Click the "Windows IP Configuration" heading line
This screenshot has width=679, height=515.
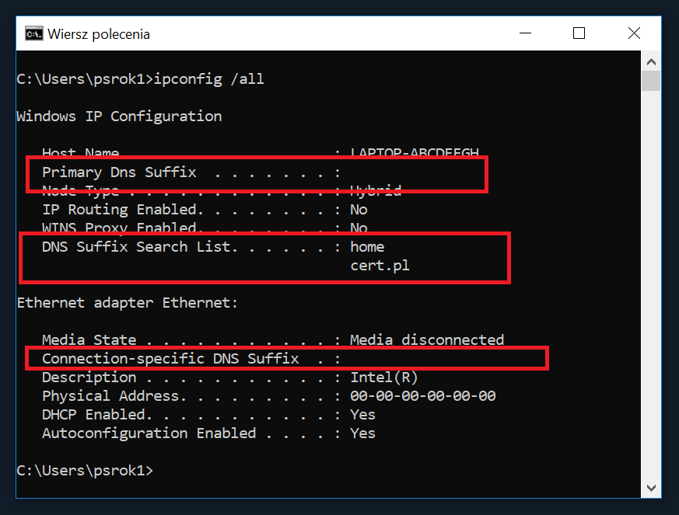point(119,117)
